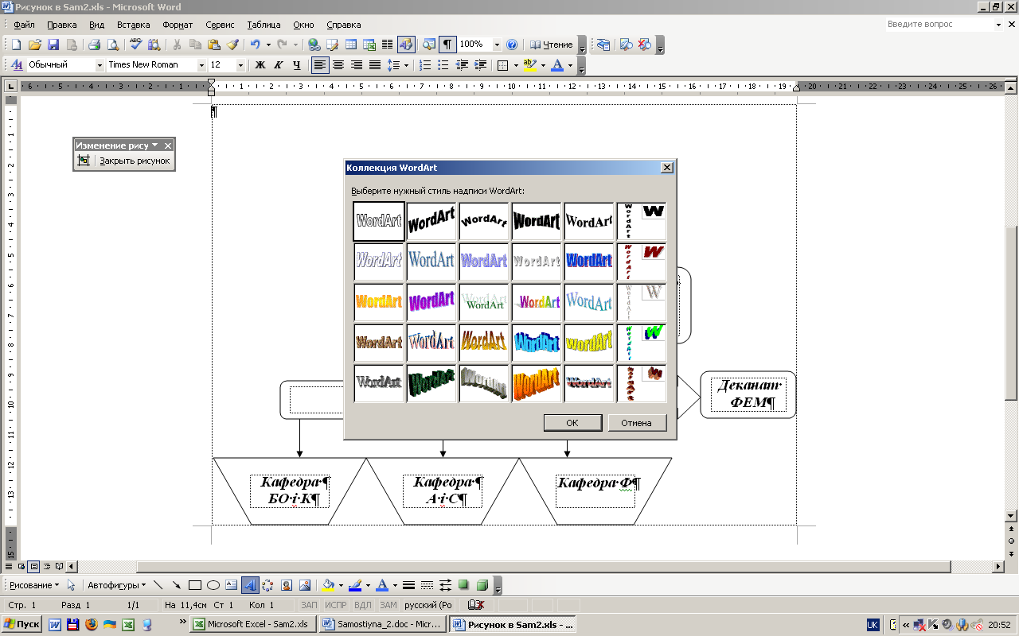Open the Style dropdown showing Обычный
The height and width of the screenshot is (636, 1019).
(x=100, y=65)
